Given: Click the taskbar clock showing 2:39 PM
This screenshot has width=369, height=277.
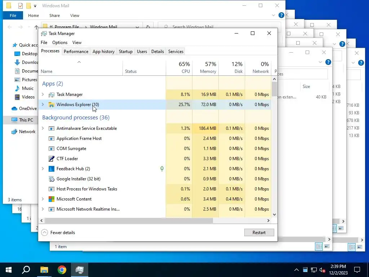Looking at the screenshot, I should [338, 270].
